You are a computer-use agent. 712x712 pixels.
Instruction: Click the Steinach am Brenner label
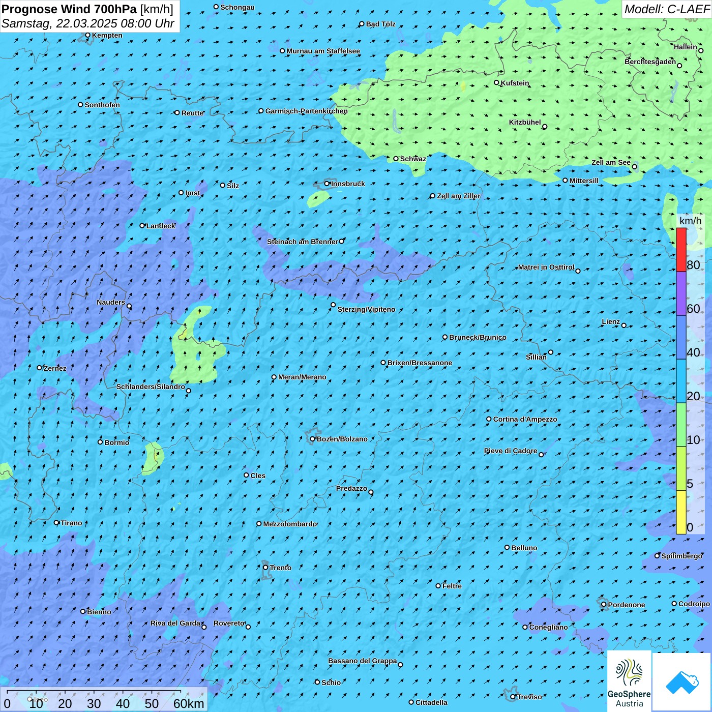pyautogui.click(x=303, y=242)
